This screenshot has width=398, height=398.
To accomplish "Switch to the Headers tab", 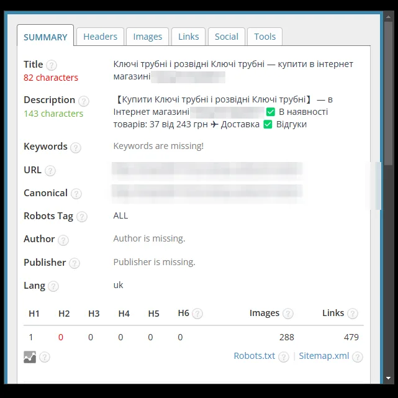I will tap(100, 37).
